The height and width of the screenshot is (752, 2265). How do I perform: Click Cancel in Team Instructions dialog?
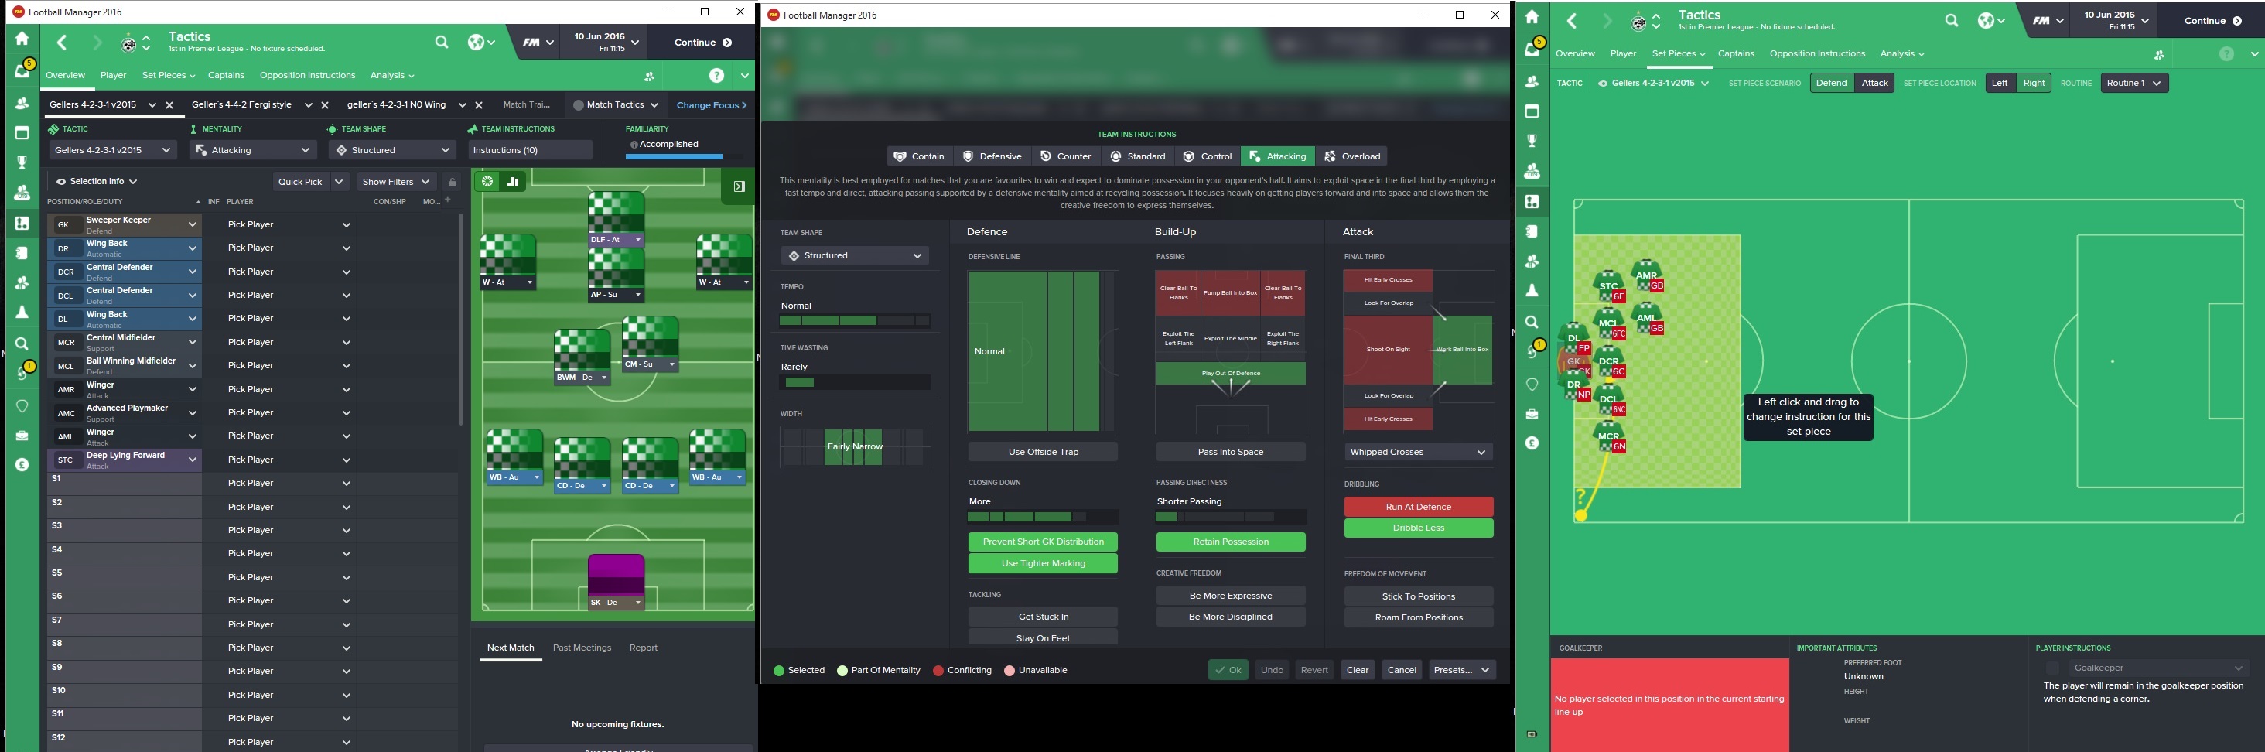[1402, 670]
